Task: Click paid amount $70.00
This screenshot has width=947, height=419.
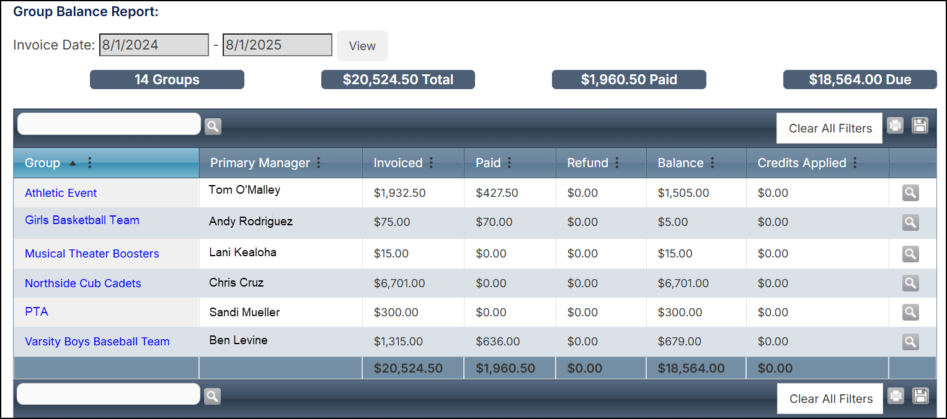Action: pos(494,222)
